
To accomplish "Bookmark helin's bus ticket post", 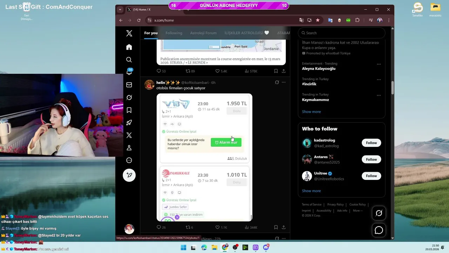I will click(x=276, y=227).
